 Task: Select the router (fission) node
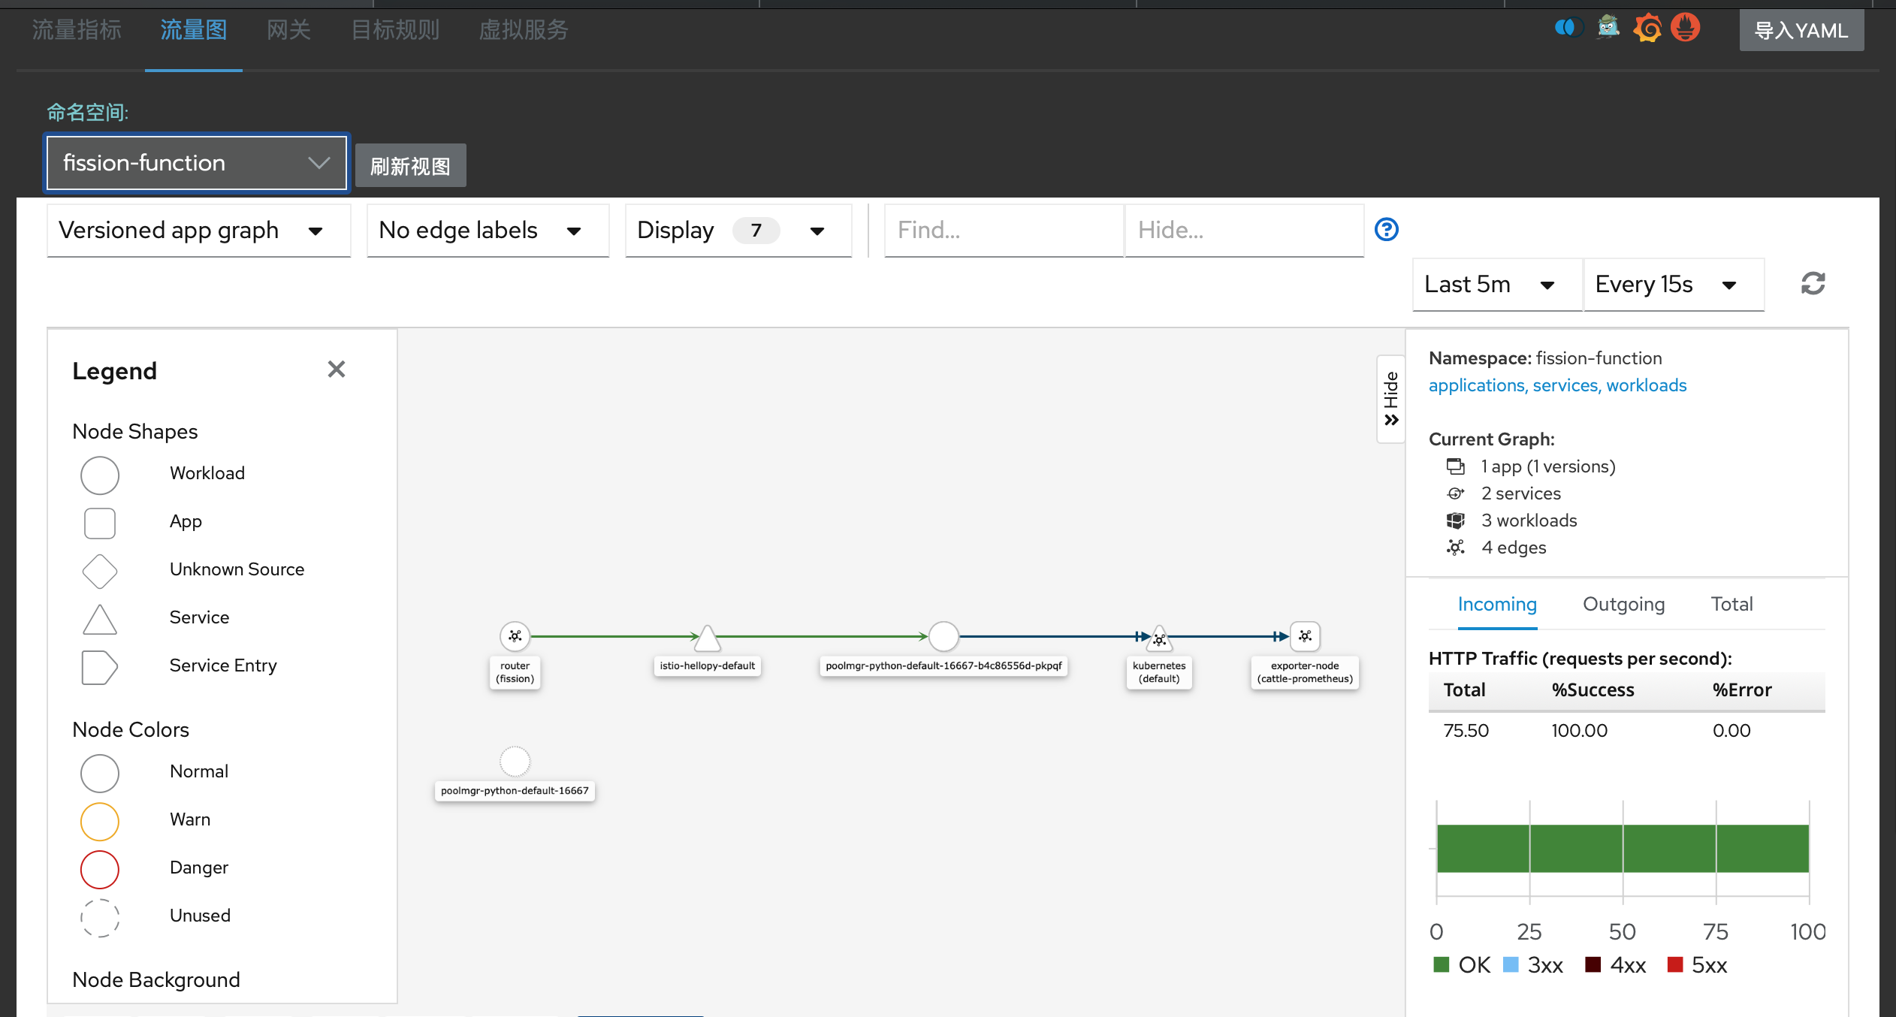point(515,636)
